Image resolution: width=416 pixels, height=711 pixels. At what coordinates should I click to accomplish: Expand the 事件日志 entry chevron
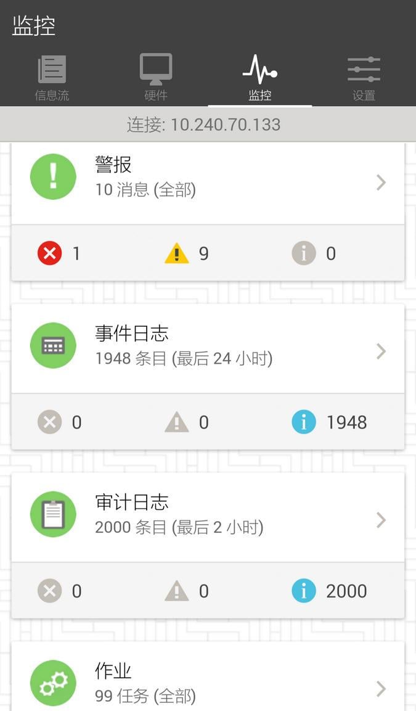[x=381, y=351]
